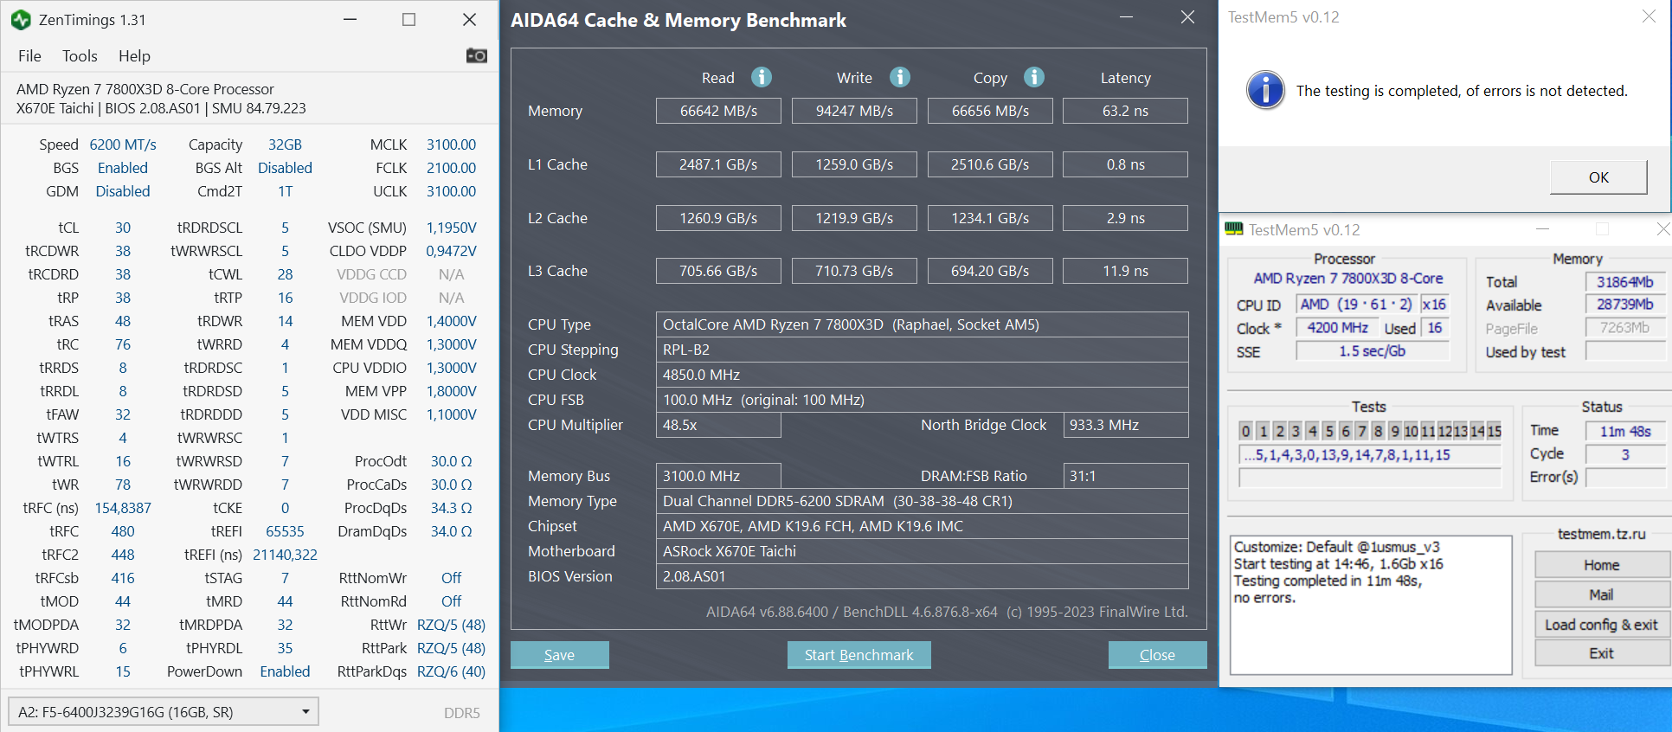Click the FCLK value "2100.00"

tap(451, 168)
